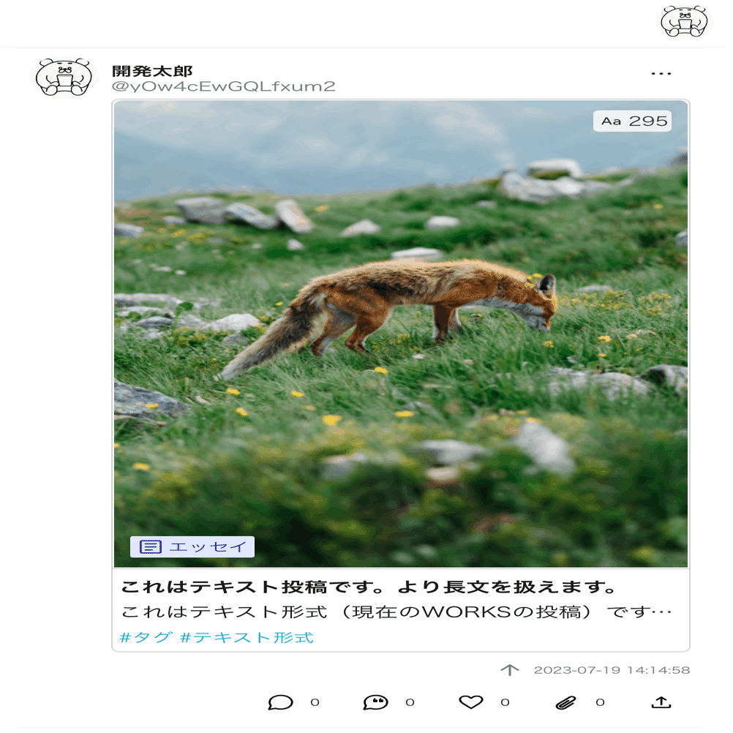Open the #テキスト形式 hashtag link
Screen dimensions: 733x733
click(247, 638)
